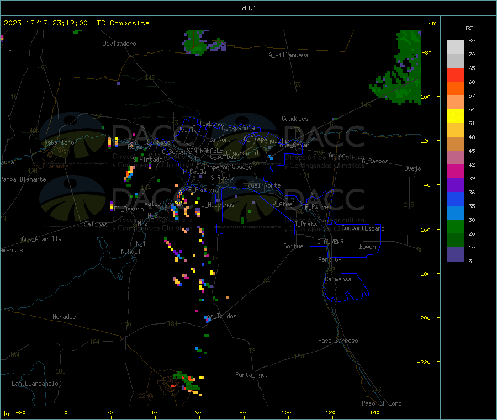Screen dimensions: 497x420
Task: Click the Guadales place label
Action: (x=295, y=119)
